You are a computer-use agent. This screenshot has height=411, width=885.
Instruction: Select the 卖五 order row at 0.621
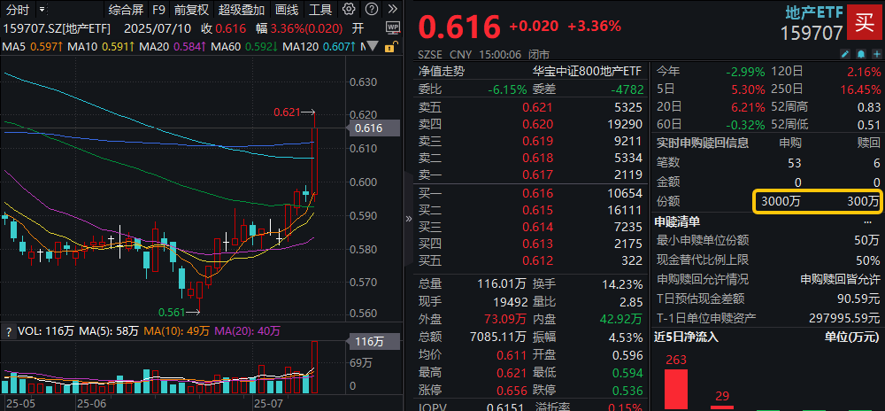pyautogui.click(x=530, y=107)
